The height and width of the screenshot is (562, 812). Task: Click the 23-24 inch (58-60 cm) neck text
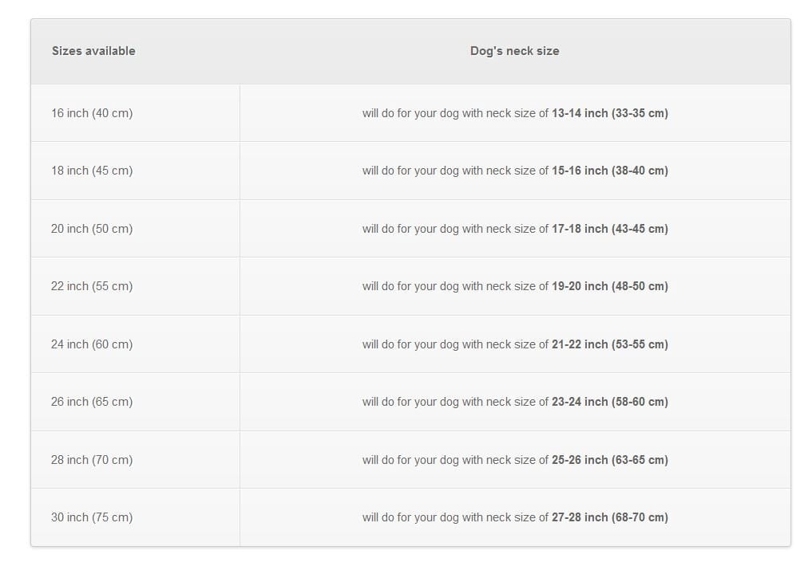610,402
